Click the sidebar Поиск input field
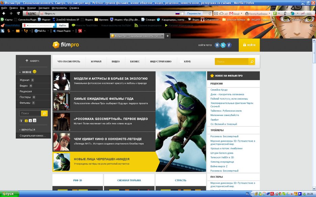This screenshot has width=316, height=197. [x=30, y=113]
